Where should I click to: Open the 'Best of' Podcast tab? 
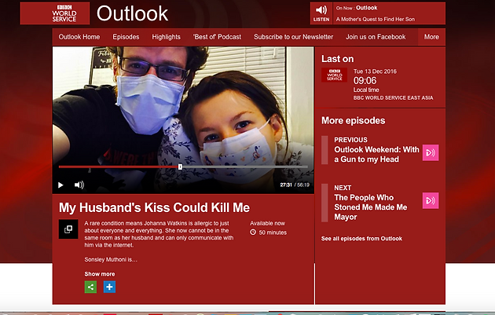(x=217, y=37)
